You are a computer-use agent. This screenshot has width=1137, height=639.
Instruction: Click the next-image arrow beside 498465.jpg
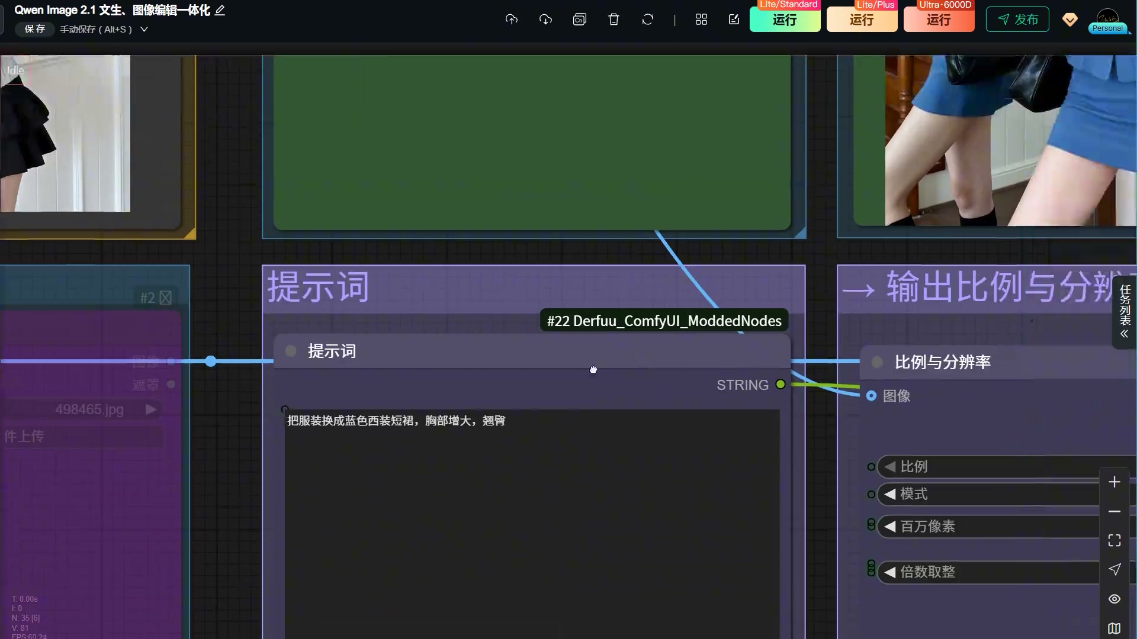click(x=151, y=409)
